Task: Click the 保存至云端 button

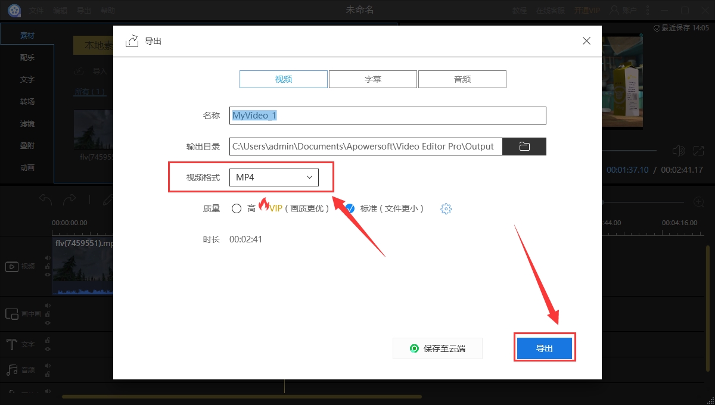Action: point(437,348)
